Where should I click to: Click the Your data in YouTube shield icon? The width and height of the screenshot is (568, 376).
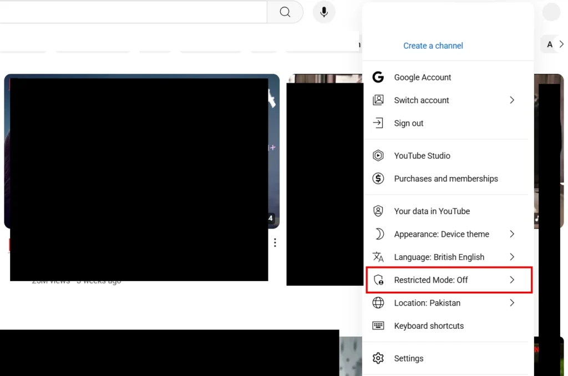378,211
